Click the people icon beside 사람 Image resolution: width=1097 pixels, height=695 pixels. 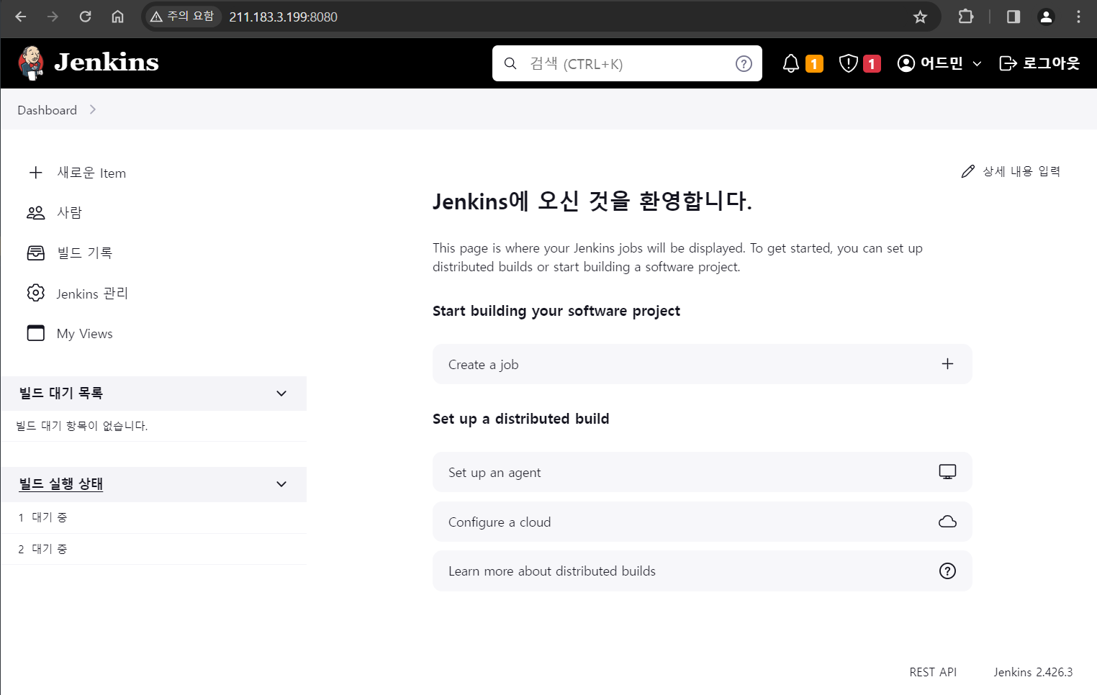(36, 213)
